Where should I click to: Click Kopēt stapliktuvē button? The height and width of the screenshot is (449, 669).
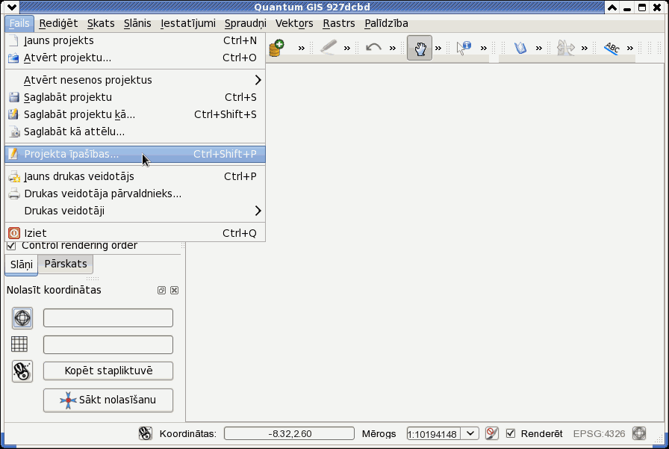coord(108,371)
